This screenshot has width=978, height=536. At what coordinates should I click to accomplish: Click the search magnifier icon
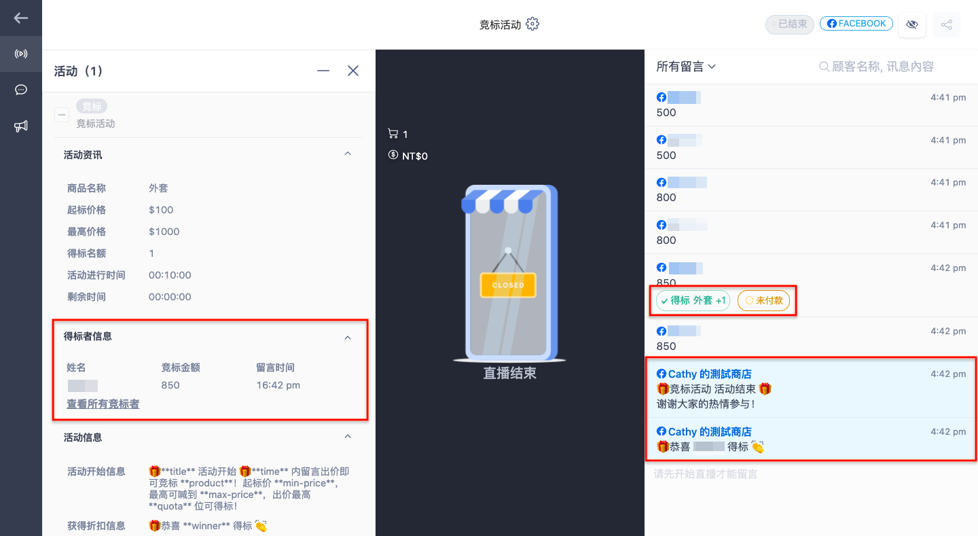(824, 67)
